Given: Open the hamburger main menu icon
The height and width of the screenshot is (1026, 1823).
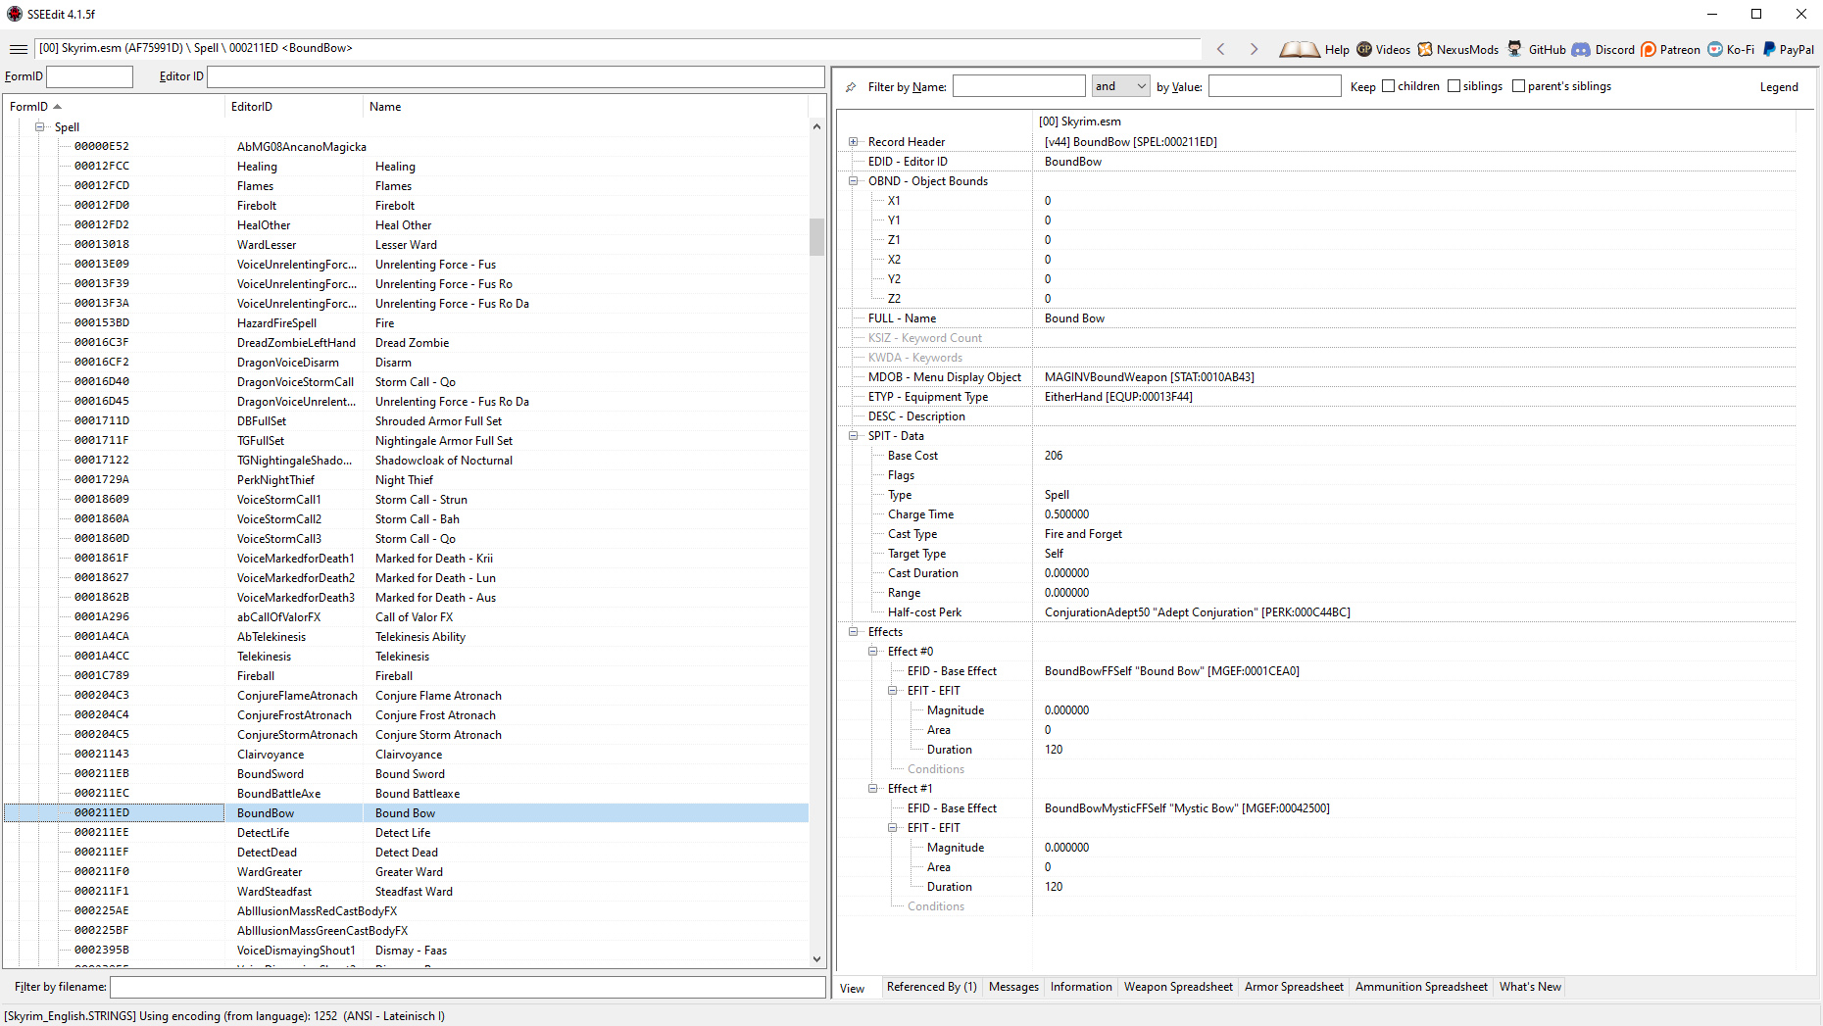Looking at the screenshot, I should [18, 49].
